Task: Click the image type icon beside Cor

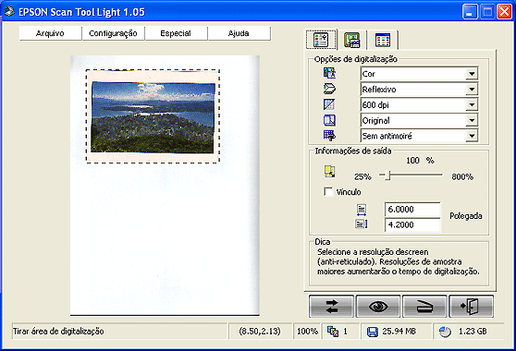Action: point(329,73)
